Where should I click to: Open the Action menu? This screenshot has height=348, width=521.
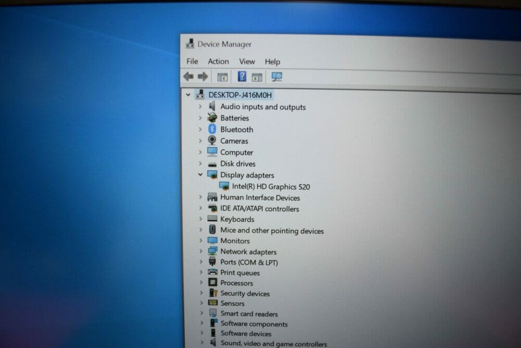(x=218, y=62)
